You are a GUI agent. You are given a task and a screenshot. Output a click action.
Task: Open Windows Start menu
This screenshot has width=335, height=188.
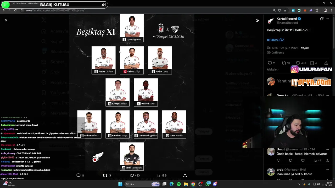[x=120, y=184]
